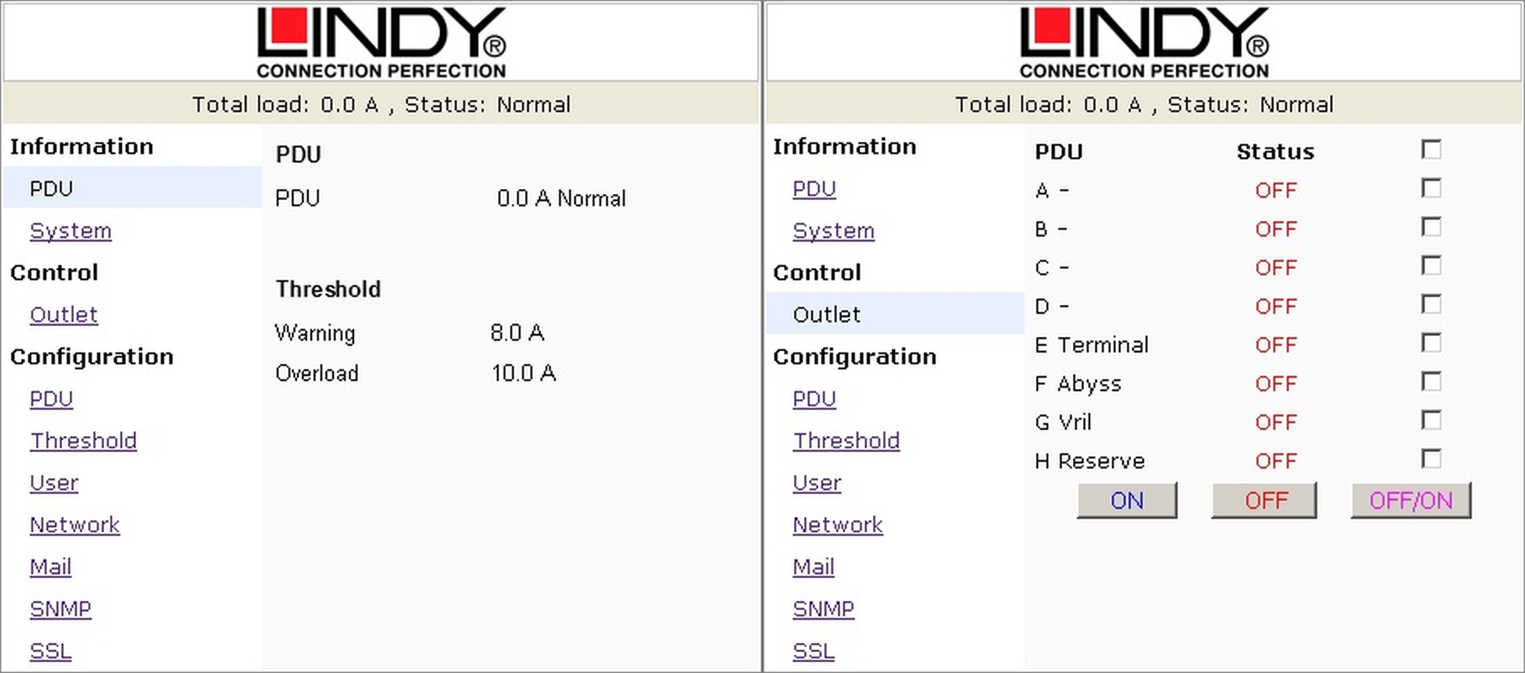Open the System link in left panel
This screenshot has height=673, width=1525.
[70, 231]
